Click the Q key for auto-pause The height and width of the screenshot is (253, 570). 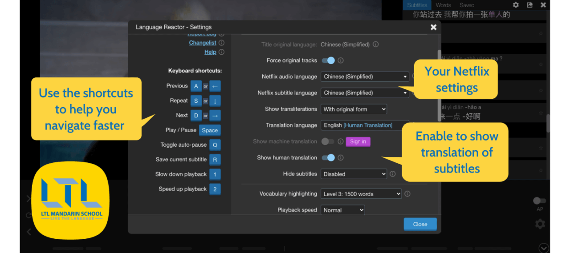(x=215, y=145)
